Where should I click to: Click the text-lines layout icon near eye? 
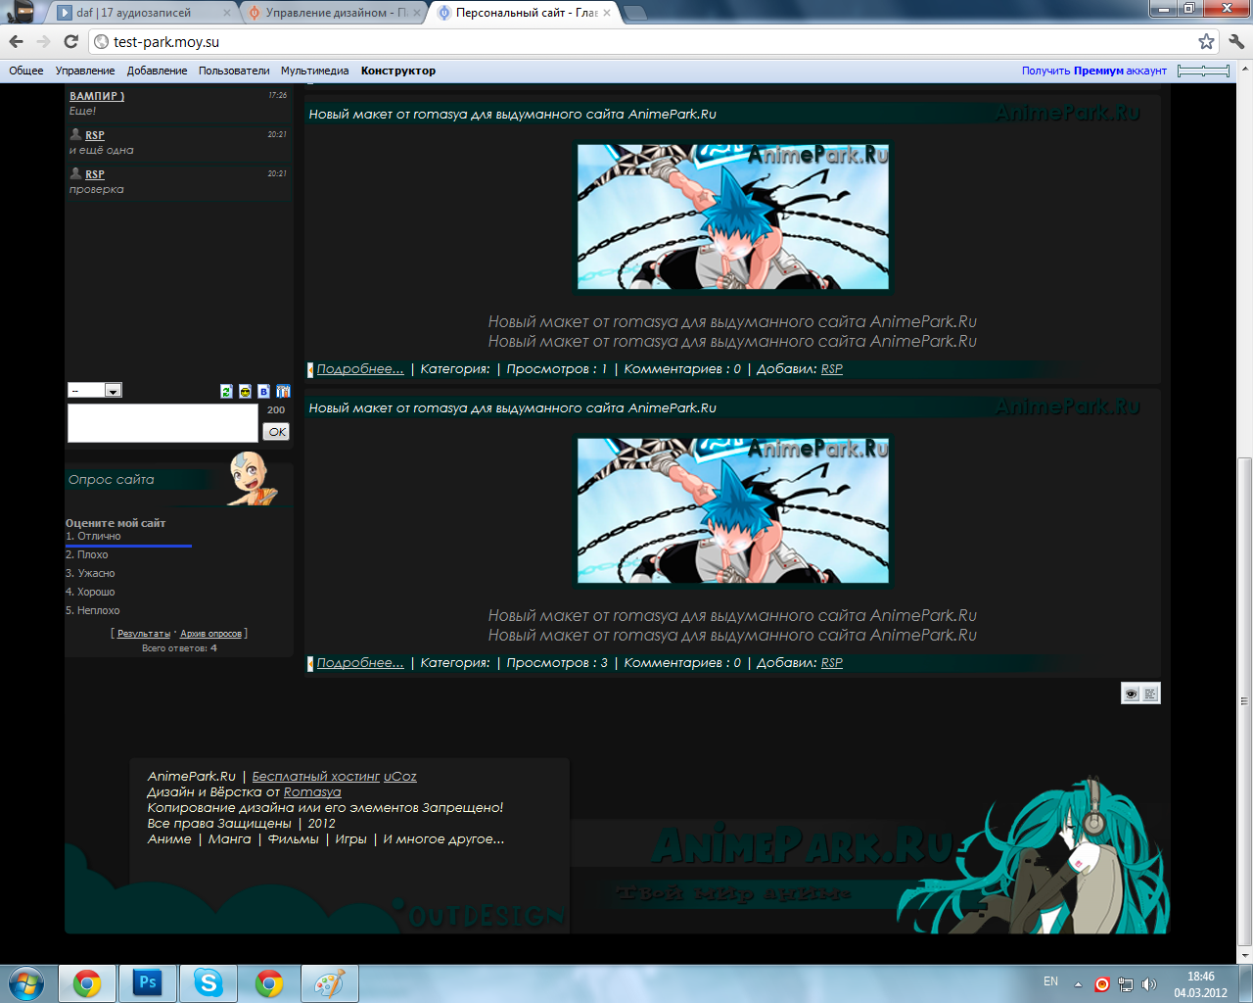coord(1150,693)
